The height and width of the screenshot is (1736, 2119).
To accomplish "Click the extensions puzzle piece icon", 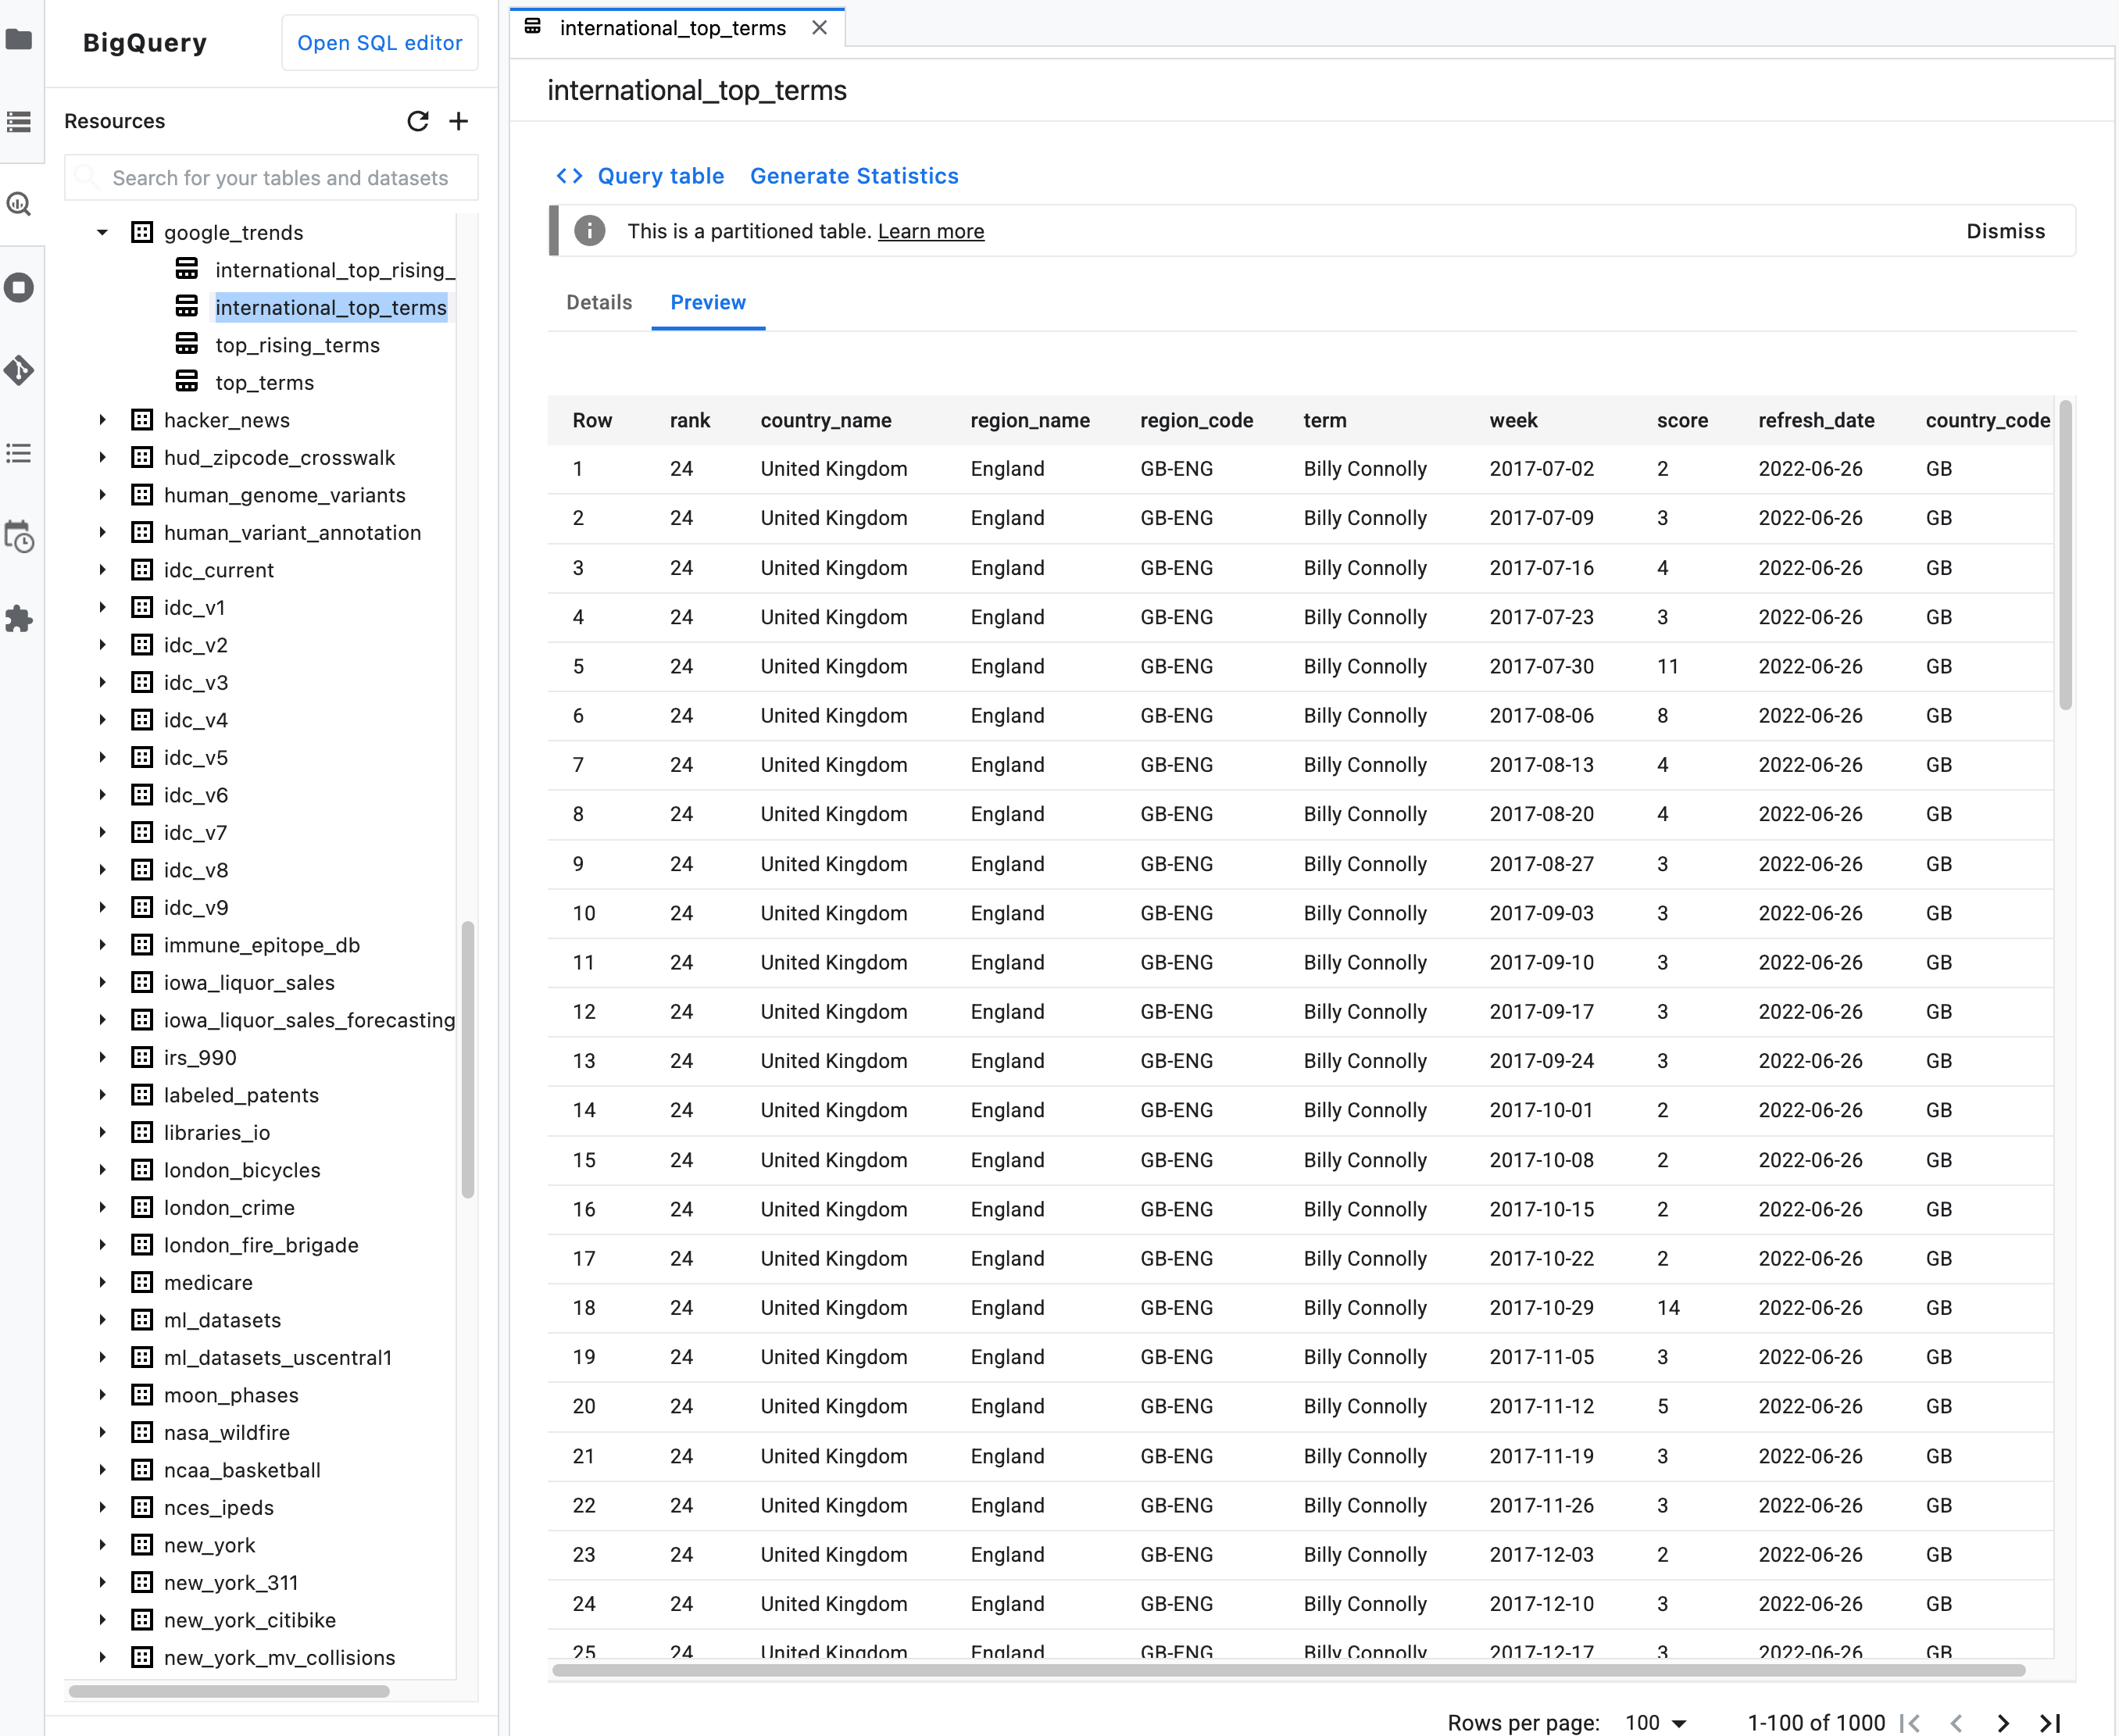I will tap(21, 623).
